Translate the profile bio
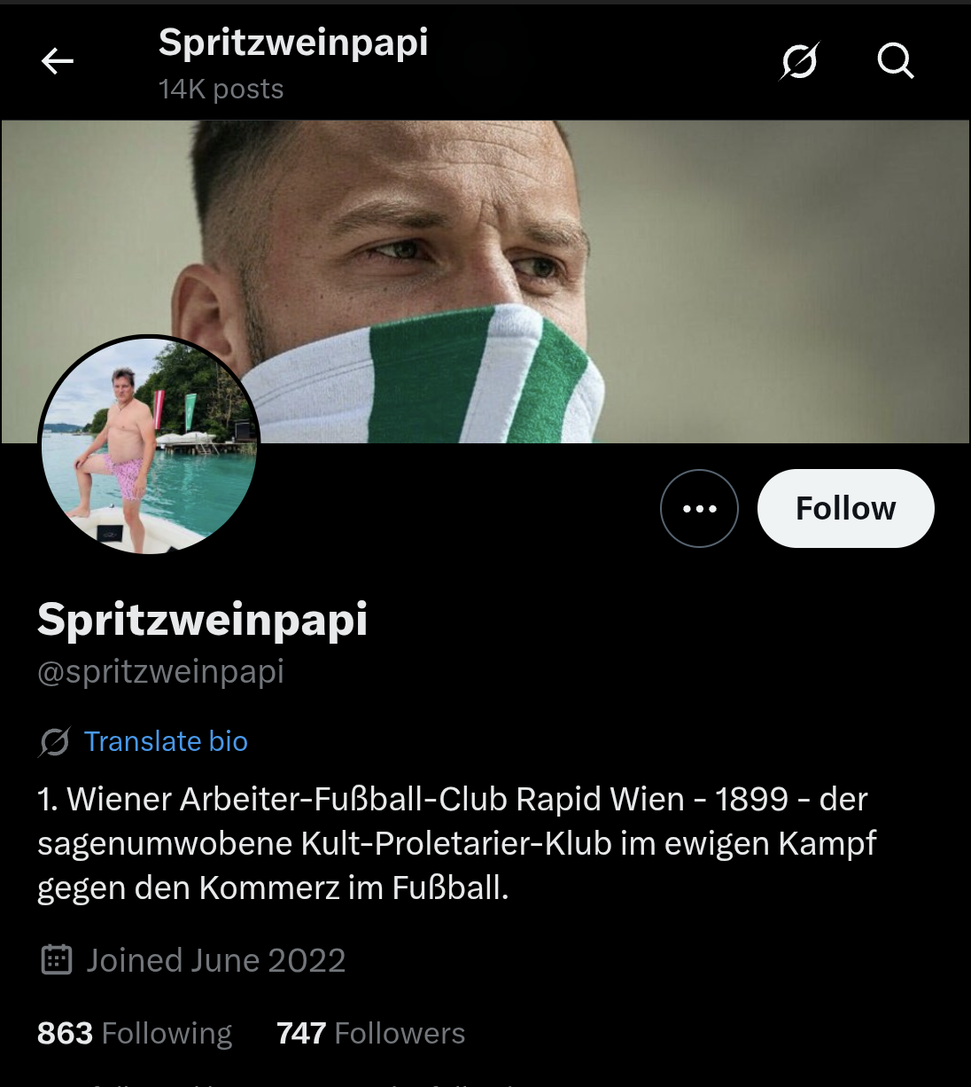 click(x=166, y=741)
